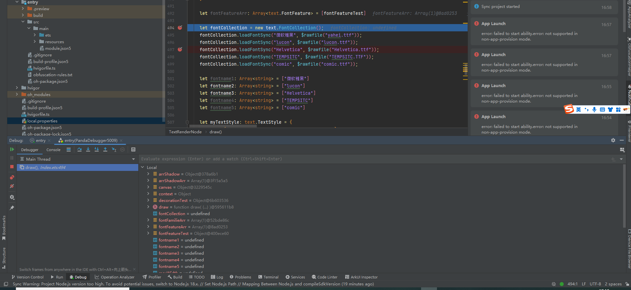This screenshot has width=631, height=290.
Task: Open Operation Analyzer tool window
Action: 115,277
